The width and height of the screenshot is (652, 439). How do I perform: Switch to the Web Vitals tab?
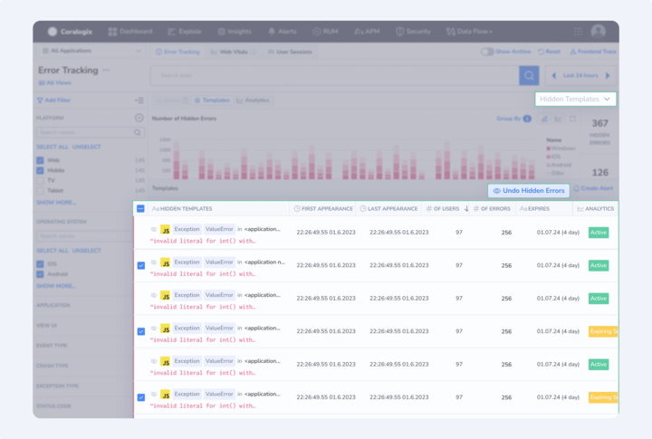233,52
